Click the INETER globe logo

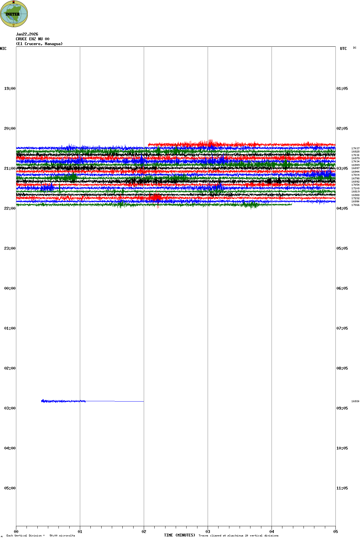14,14
